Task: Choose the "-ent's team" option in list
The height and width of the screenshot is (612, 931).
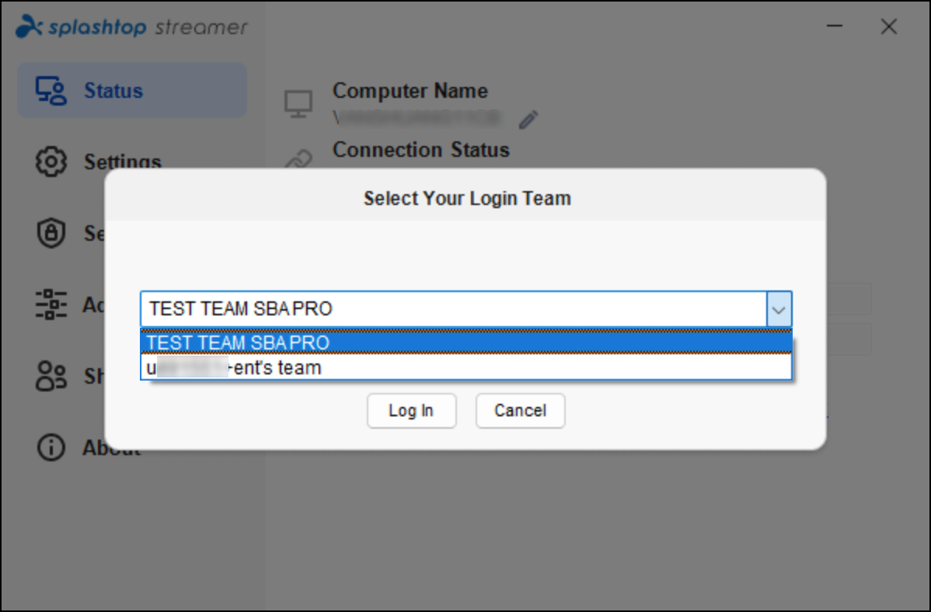Action: pos(466,367)
